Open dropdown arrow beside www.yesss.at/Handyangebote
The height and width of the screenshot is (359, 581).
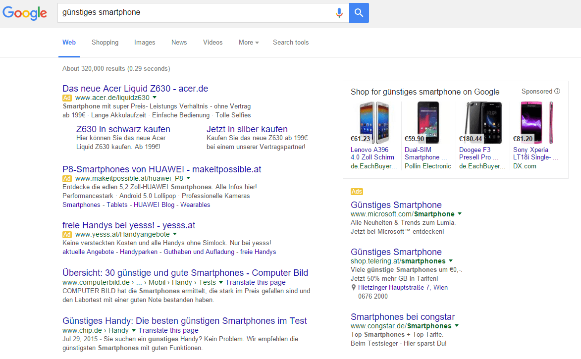pyautogui.click(x=175, y=234)
